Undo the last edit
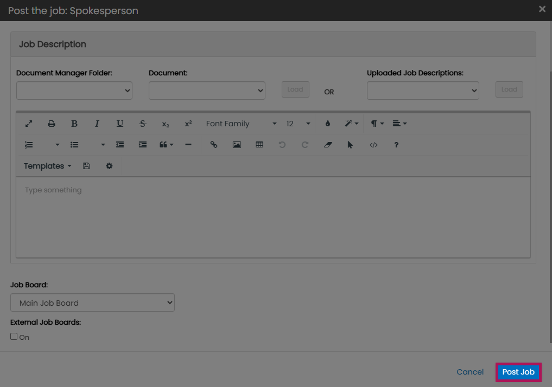The image size is (552, 387). (x=282, y=145)
